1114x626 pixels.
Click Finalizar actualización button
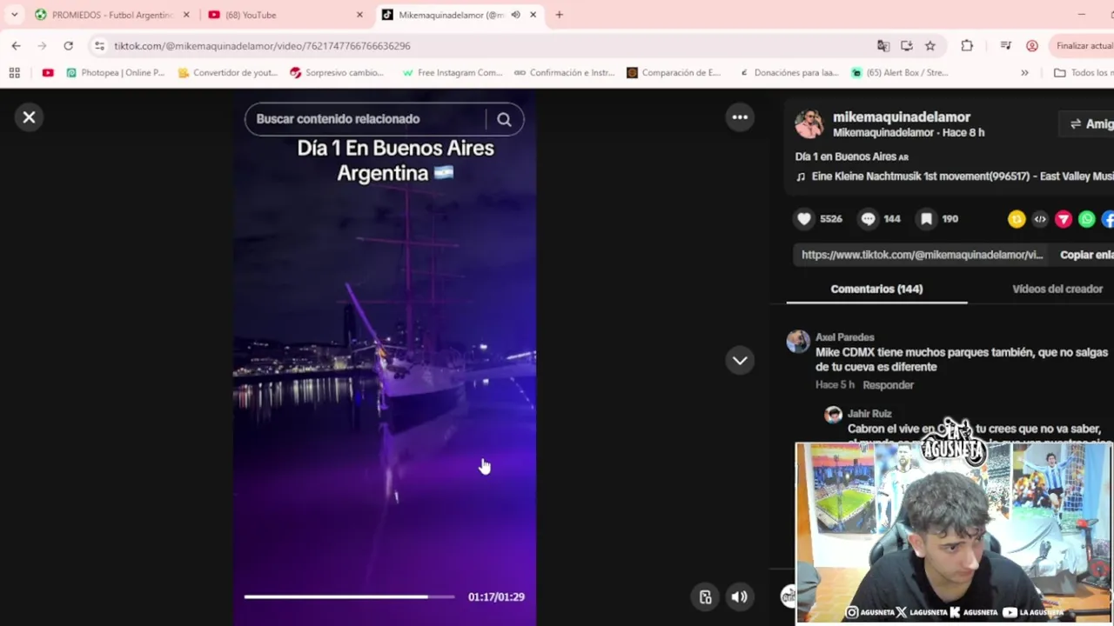[x=1082, y=45]
